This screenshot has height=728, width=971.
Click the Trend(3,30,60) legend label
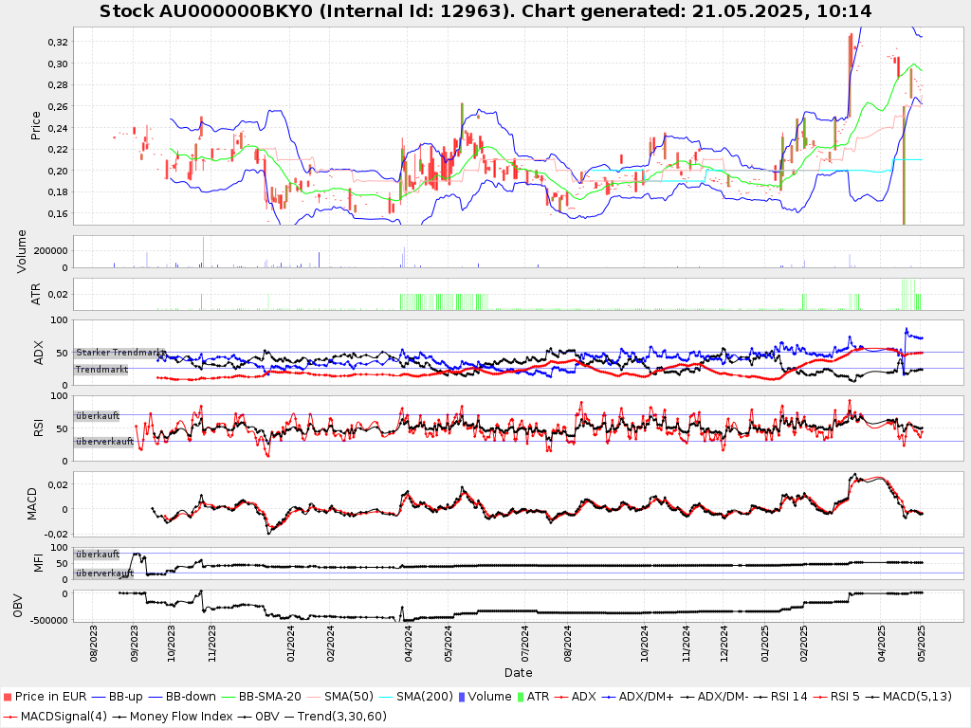pos(341,717)
